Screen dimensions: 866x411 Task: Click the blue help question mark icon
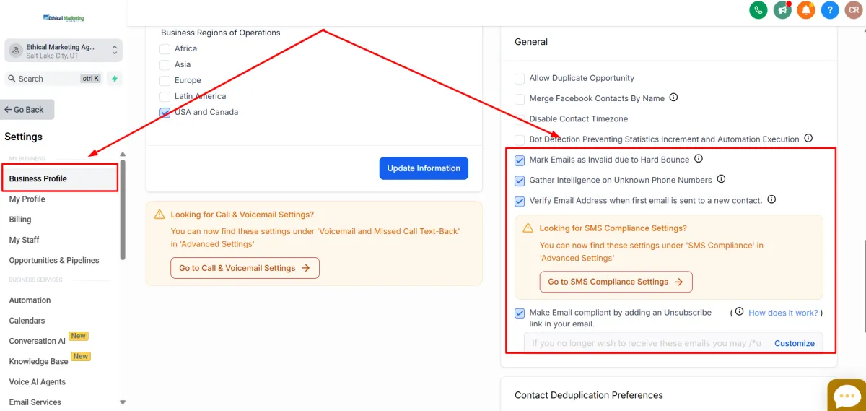coord(830,10)
